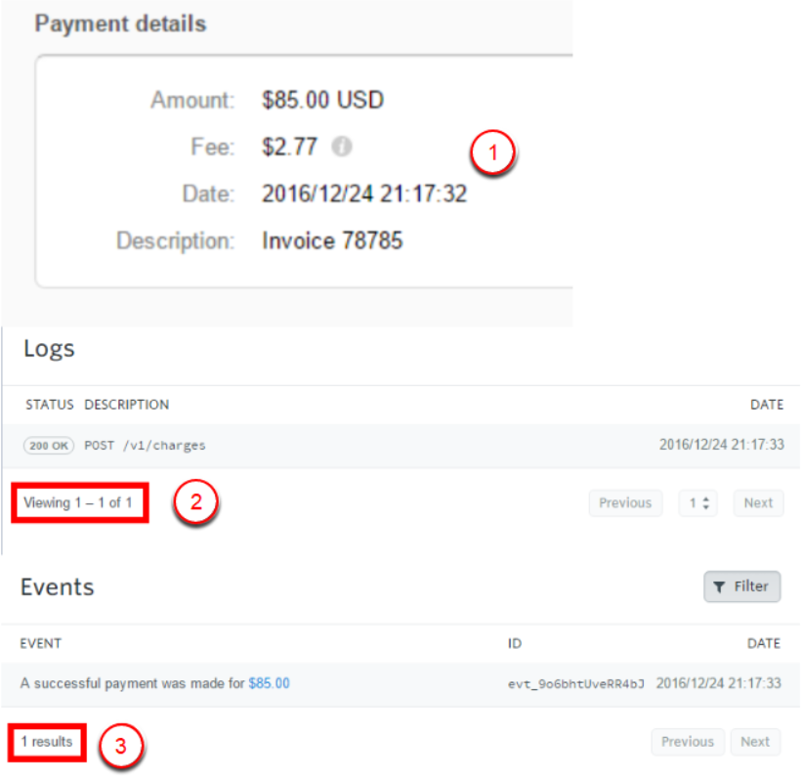
Task: Click the "Viewing 1 – 1 of 1" text
Action: pyautogui.click(x=77, y=502)
